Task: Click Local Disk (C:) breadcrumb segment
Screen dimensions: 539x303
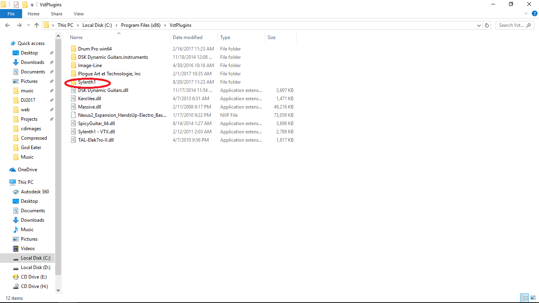Action: pyautogui.click(x=97, y=25)
